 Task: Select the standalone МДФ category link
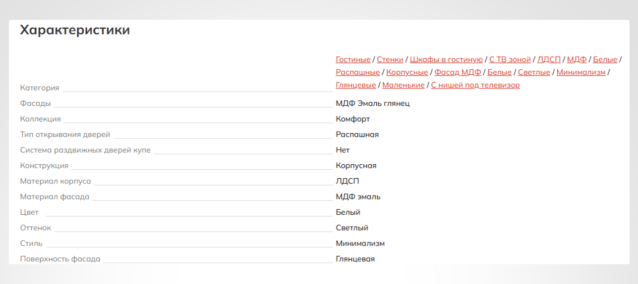[577, 59]
